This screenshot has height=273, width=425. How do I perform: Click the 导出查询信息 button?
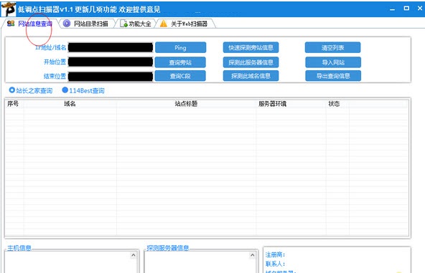coord(333,76)
